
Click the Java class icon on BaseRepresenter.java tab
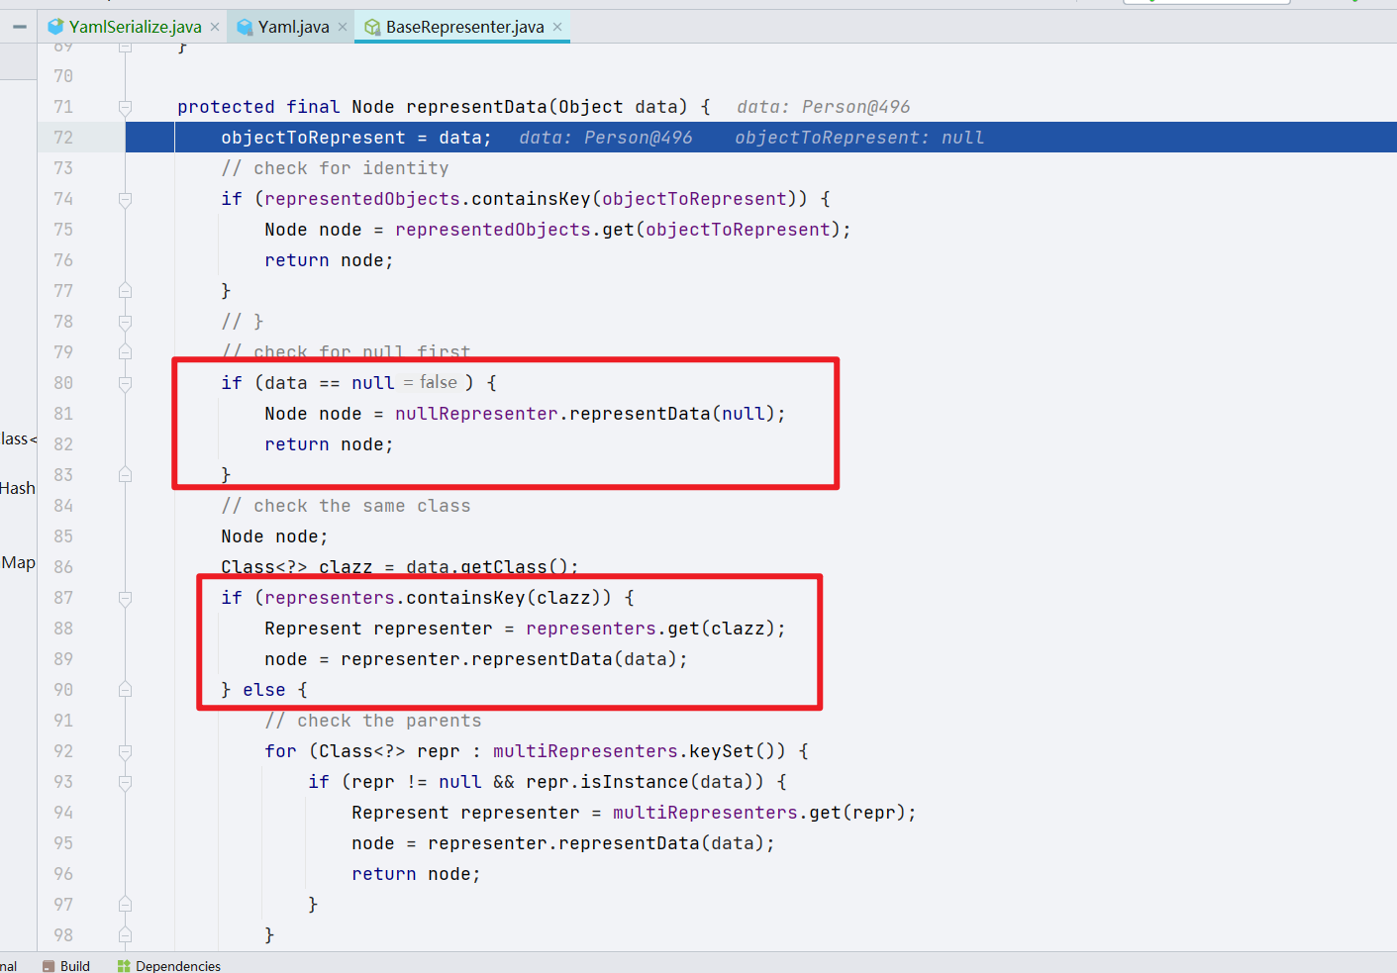coord(372,28)
